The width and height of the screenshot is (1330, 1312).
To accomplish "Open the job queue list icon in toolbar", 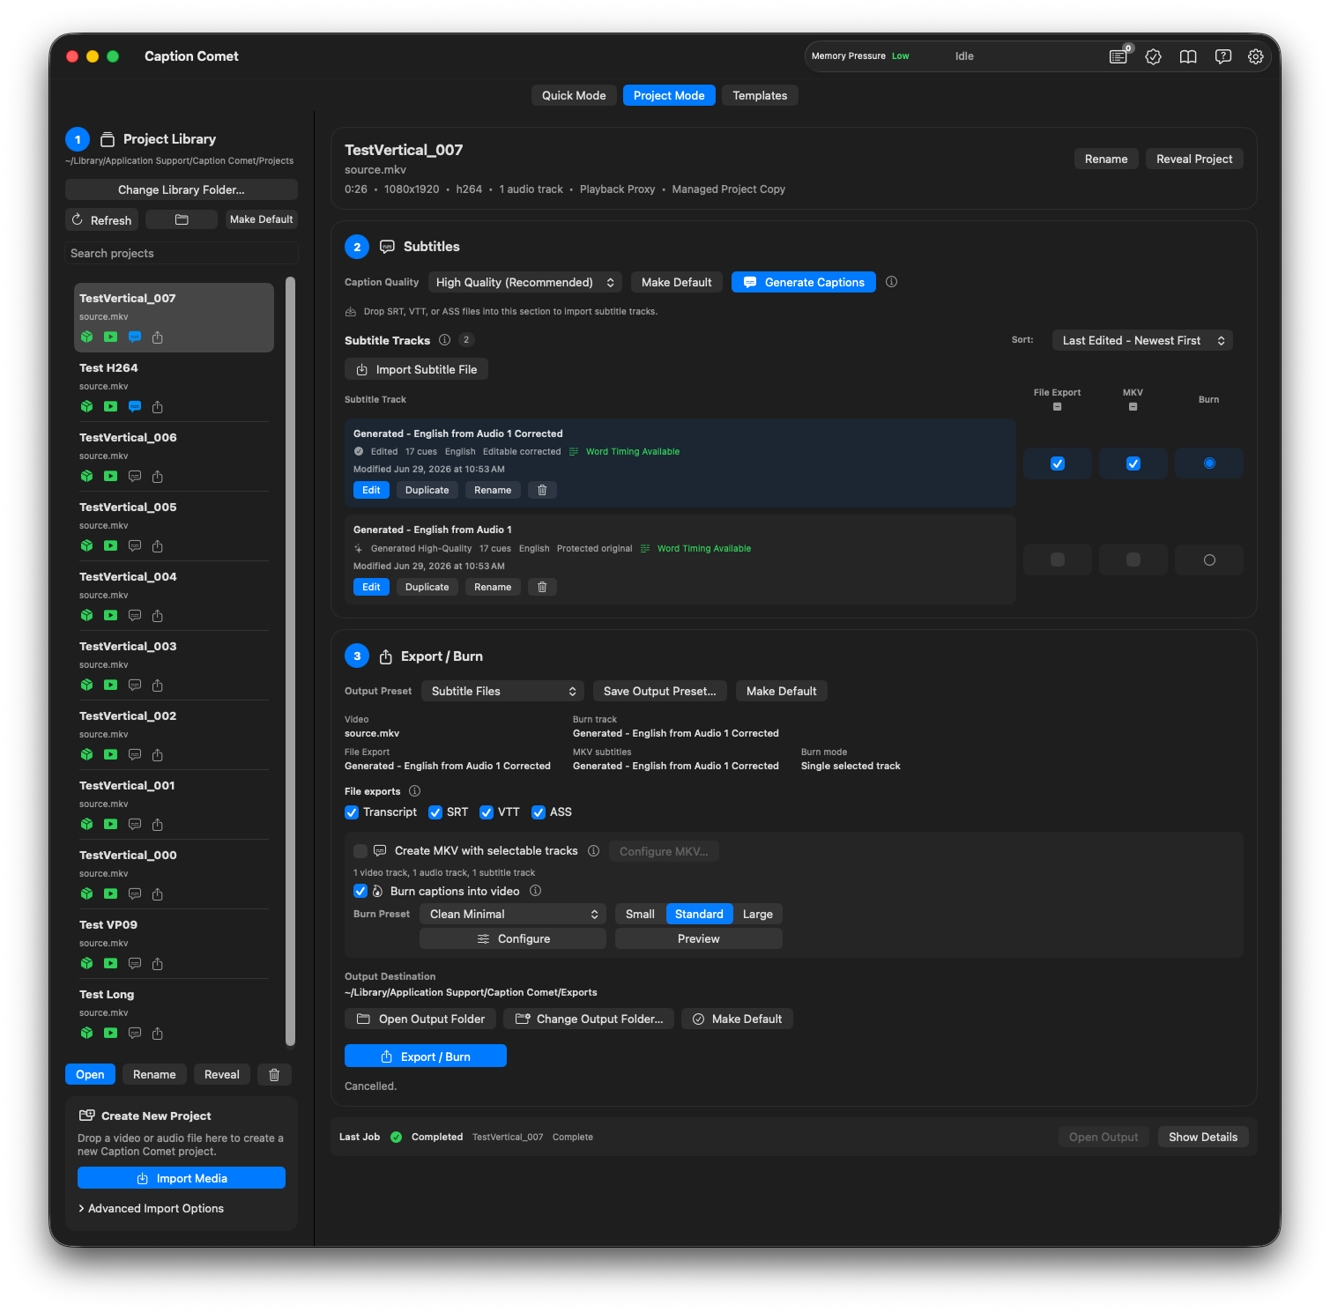I will [x=1118, y=56].
